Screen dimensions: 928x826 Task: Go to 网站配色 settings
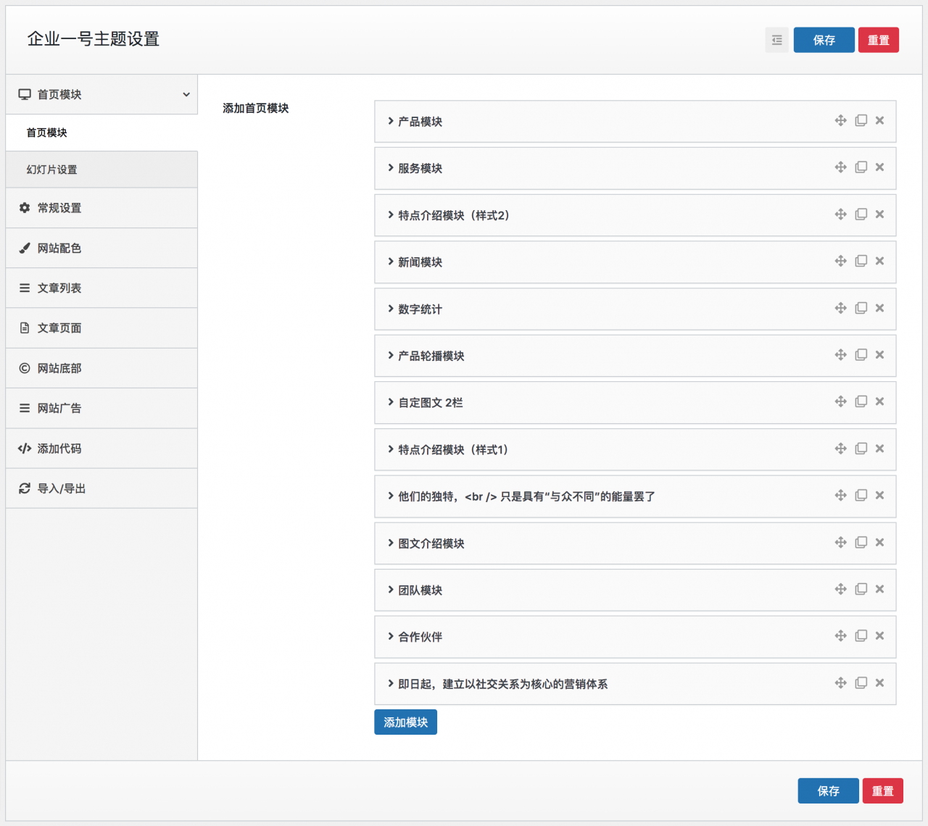[59, 248]
